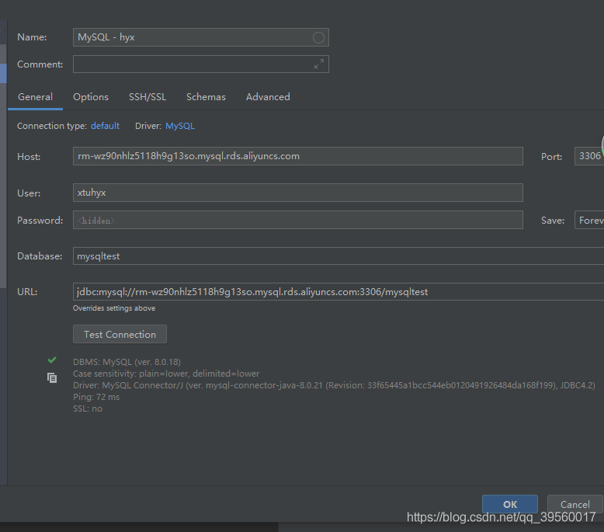
Task: Cancel the data source dialog
Action: [x=574, y=504]
